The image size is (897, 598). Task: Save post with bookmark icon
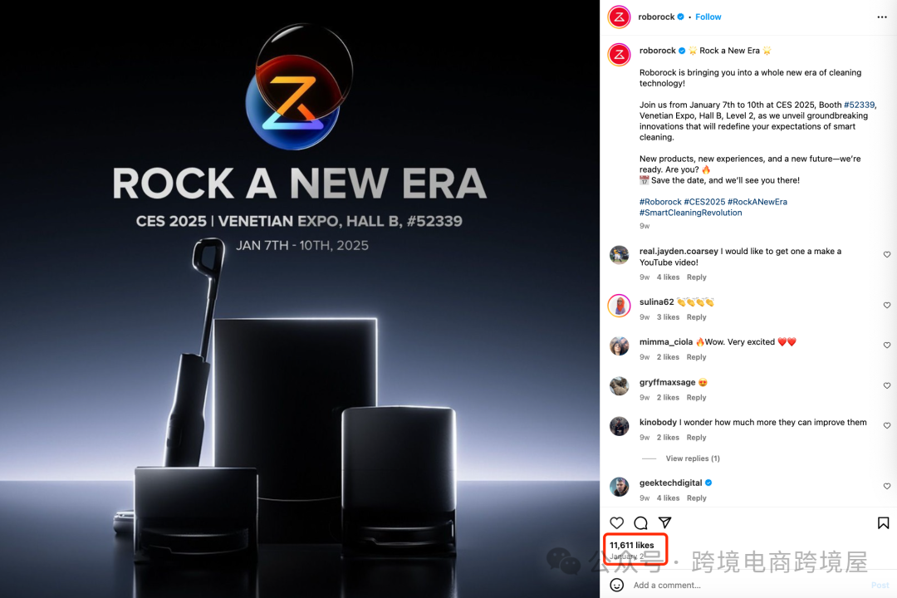883,522
